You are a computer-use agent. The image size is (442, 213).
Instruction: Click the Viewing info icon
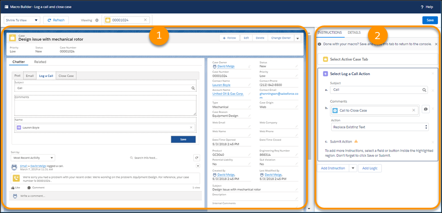pyautogui.click(x=97, y=20)
